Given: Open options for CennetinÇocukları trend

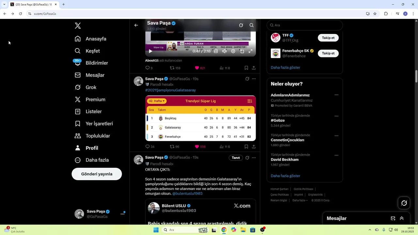Looking at the screenshot, I should point(336,136).
